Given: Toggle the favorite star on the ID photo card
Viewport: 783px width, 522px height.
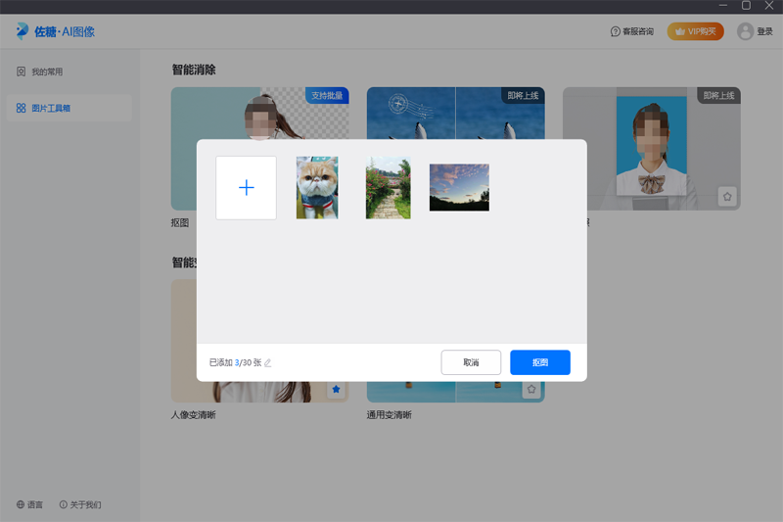Looking at the screenshot, I should (x=727, y=196).
